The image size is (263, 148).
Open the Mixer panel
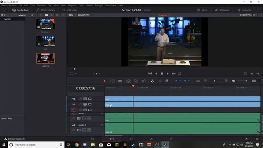coord(202,10)
